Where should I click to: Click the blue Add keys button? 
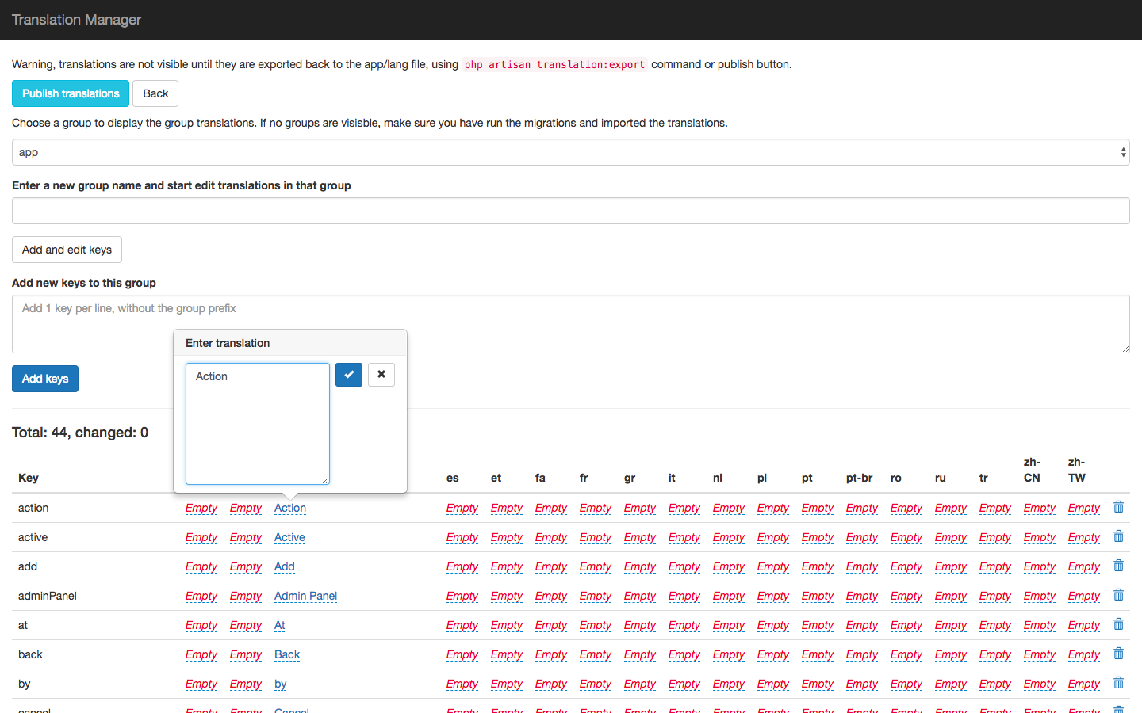pos(45,379)
